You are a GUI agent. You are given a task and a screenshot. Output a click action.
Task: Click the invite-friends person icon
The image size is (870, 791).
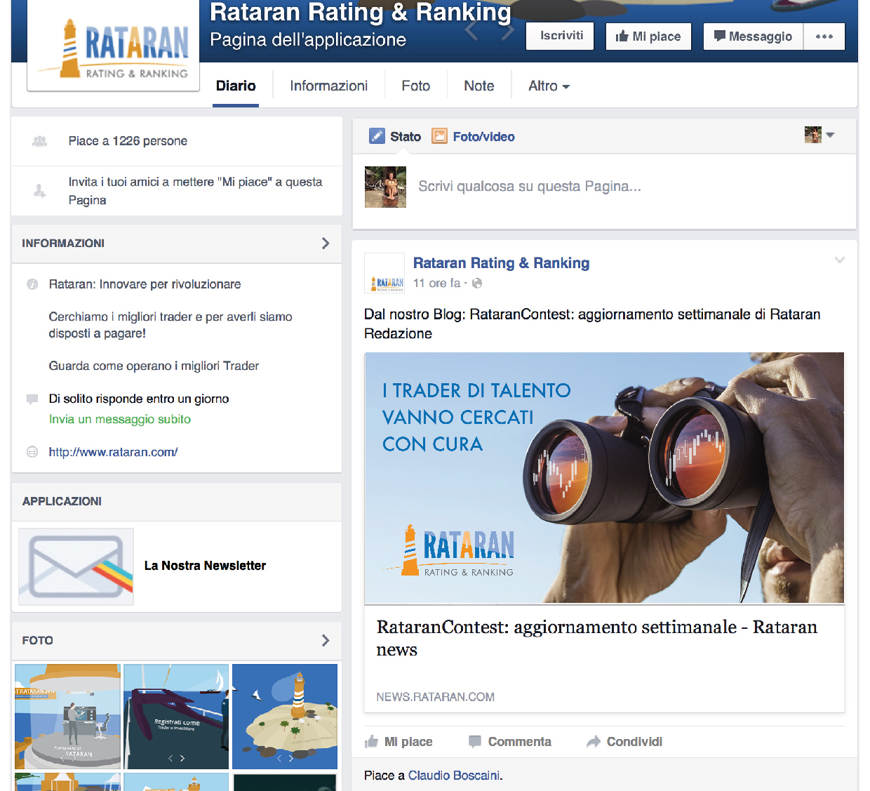(40, 191)
